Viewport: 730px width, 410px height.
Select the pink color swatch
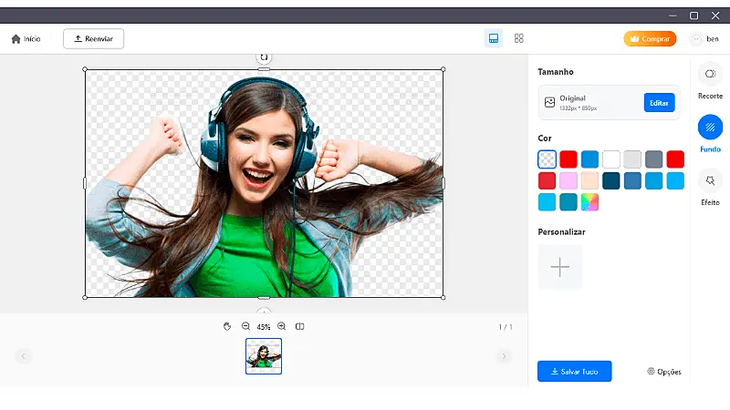pos(568,180)
